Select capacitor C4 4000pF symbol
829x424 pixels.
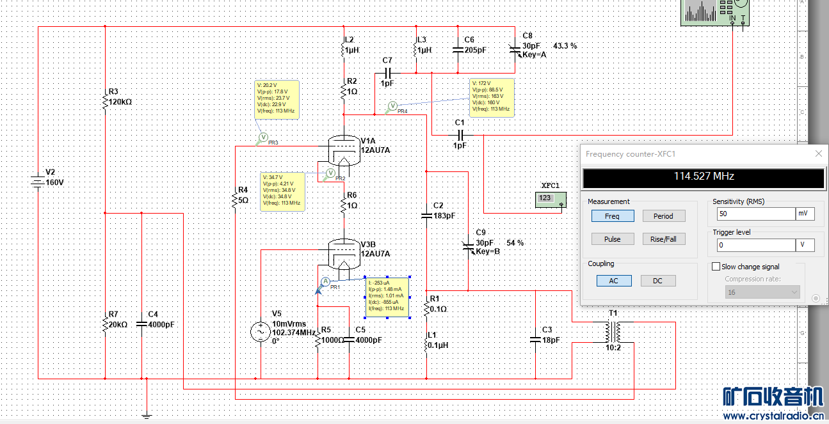(x=141, y=324)
